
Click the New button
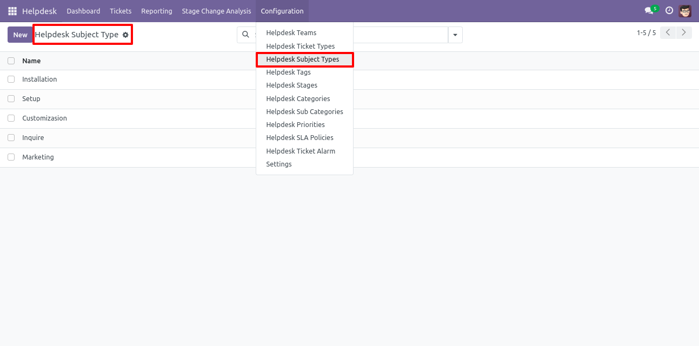pyautogui.click(x=20, y=35)
